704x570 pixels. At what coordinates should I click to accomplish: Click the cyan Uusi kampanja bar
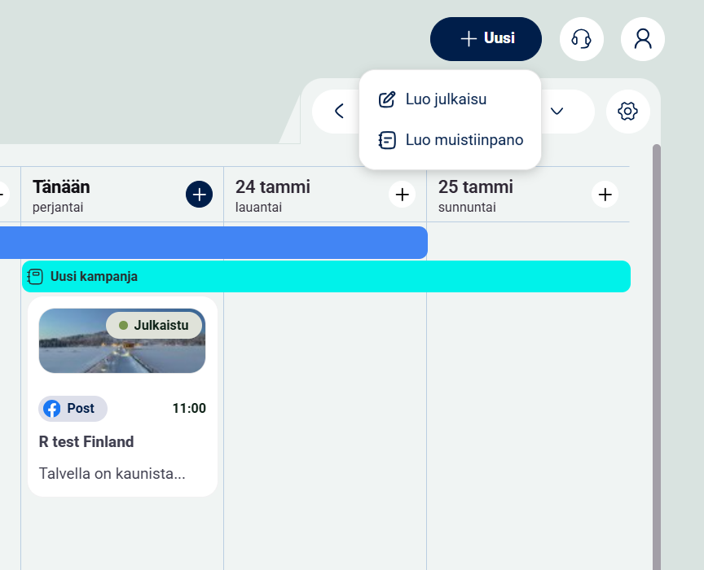tap(367, 277)
